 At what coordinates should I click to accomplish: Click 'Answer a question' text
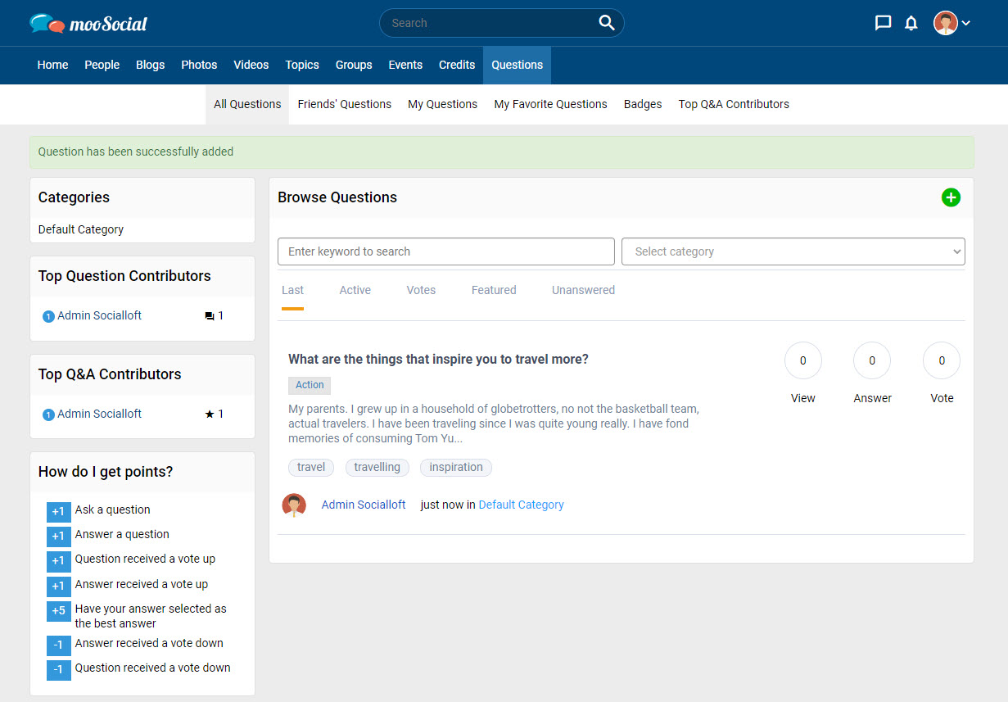pos(122,534)
